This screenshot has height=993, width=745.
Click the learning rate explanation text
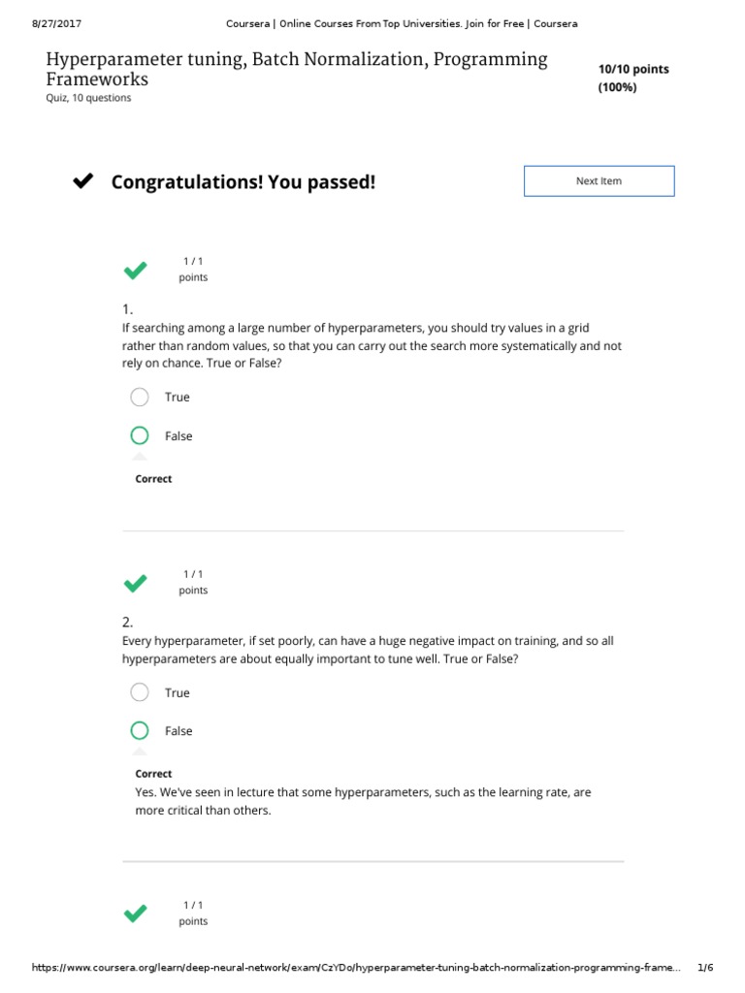363,801
